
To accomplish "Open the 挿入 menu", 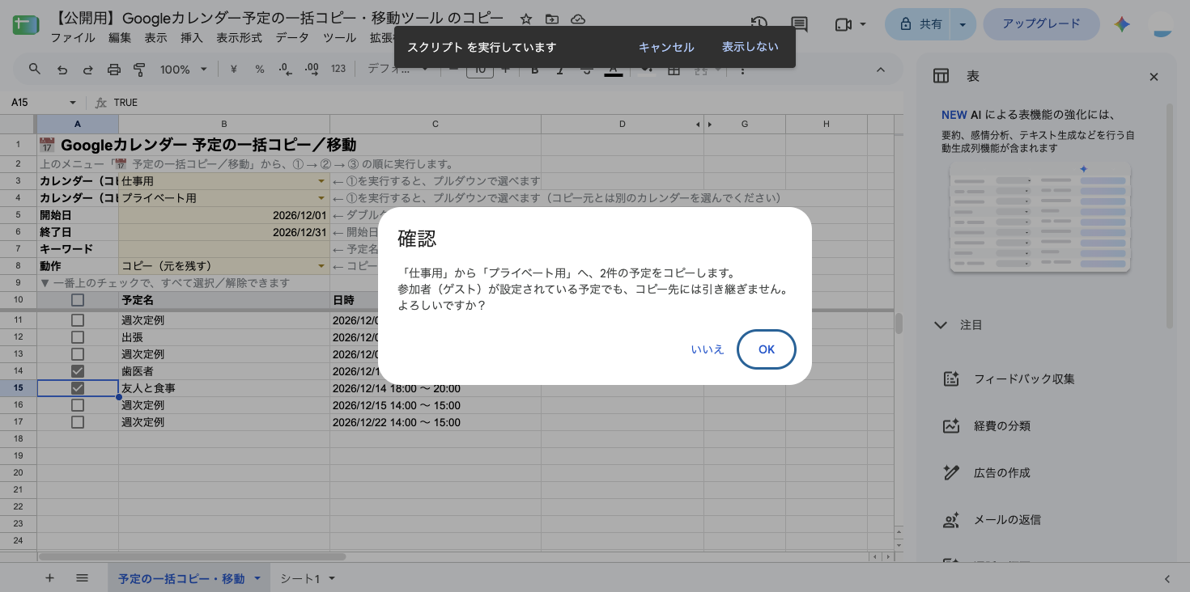I will point(192,37).
